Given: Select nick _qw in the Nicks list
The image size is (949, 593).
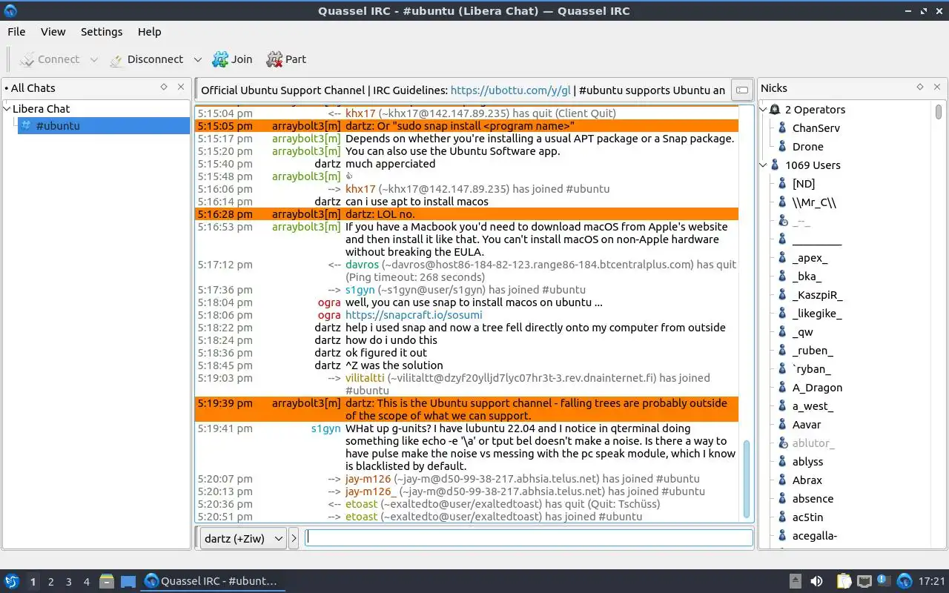Looking at the screenshot, I should click(x=803, y=331).
